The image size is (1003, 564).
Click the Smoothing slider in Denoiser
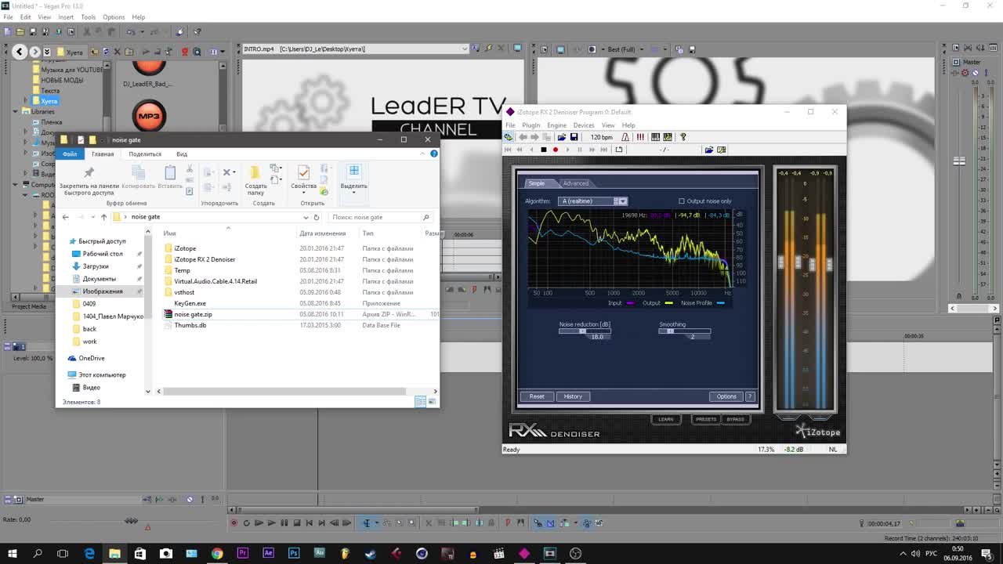(684, 331)
